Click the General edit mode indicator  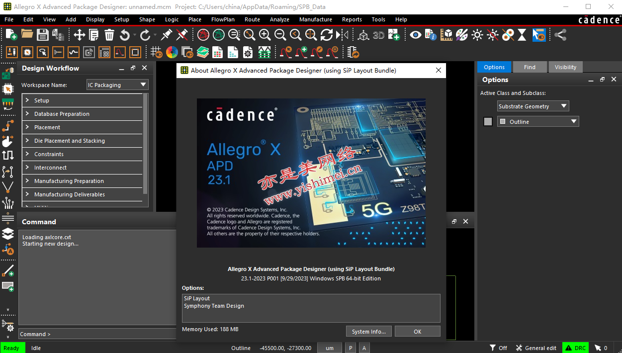536,348
